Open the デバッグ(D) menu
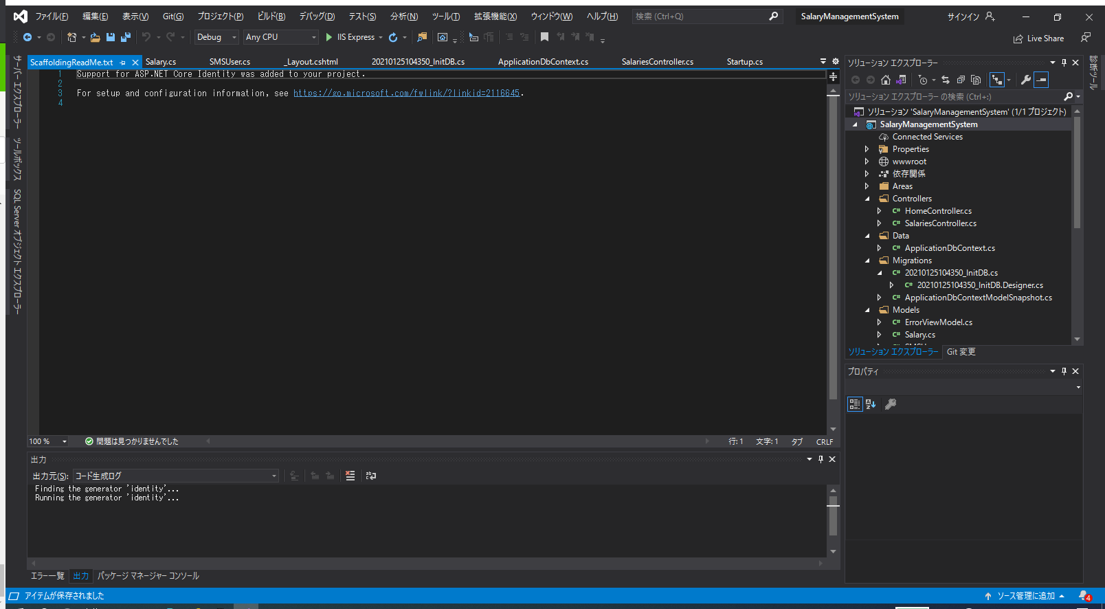The height and width of the screenshot is (609, 1105). click(x=317, y=16)
